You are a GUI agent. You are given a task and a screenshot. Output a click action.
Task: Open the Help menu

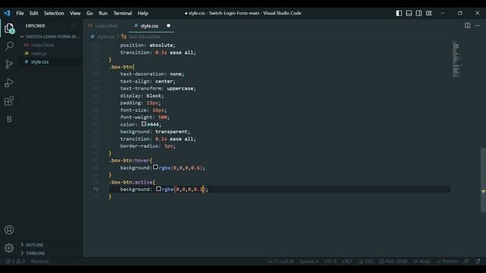pos(143,13)
